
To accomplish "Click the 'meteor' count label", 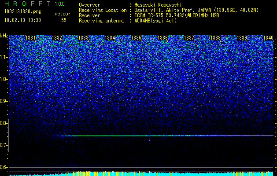I will (x=63, y=14).
